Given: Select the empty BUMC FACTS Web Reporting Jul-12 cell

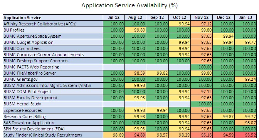Looking at the screenshot, I should pos(114,67).
